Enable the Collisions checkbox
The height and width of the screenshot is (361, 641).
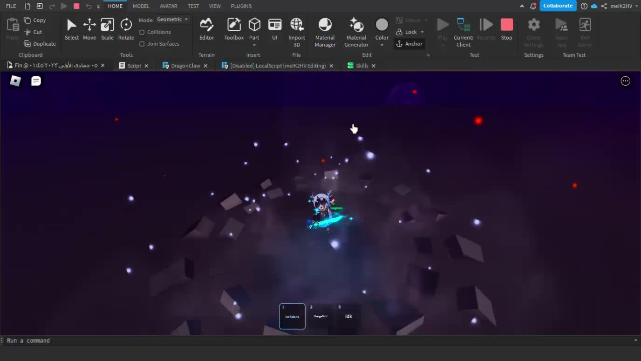(x=142, y=32)
